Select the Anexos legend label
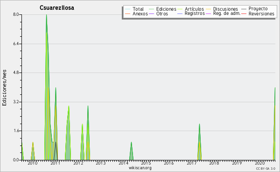This screenshot has height=172, width=280. [x=140, y=13]
